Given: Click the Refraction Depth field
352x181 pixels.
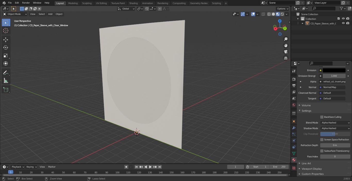Looking at the screenshot, I should [x=335, y=145].
